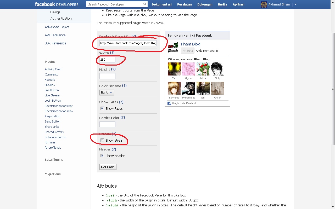Click the Facebook icon beside Plugin sosial Facebook

(169, 103)
